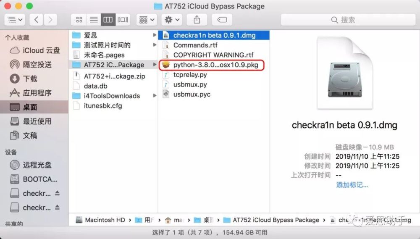Select the 测试照片时间的 folder

click(x=113, y=45)
